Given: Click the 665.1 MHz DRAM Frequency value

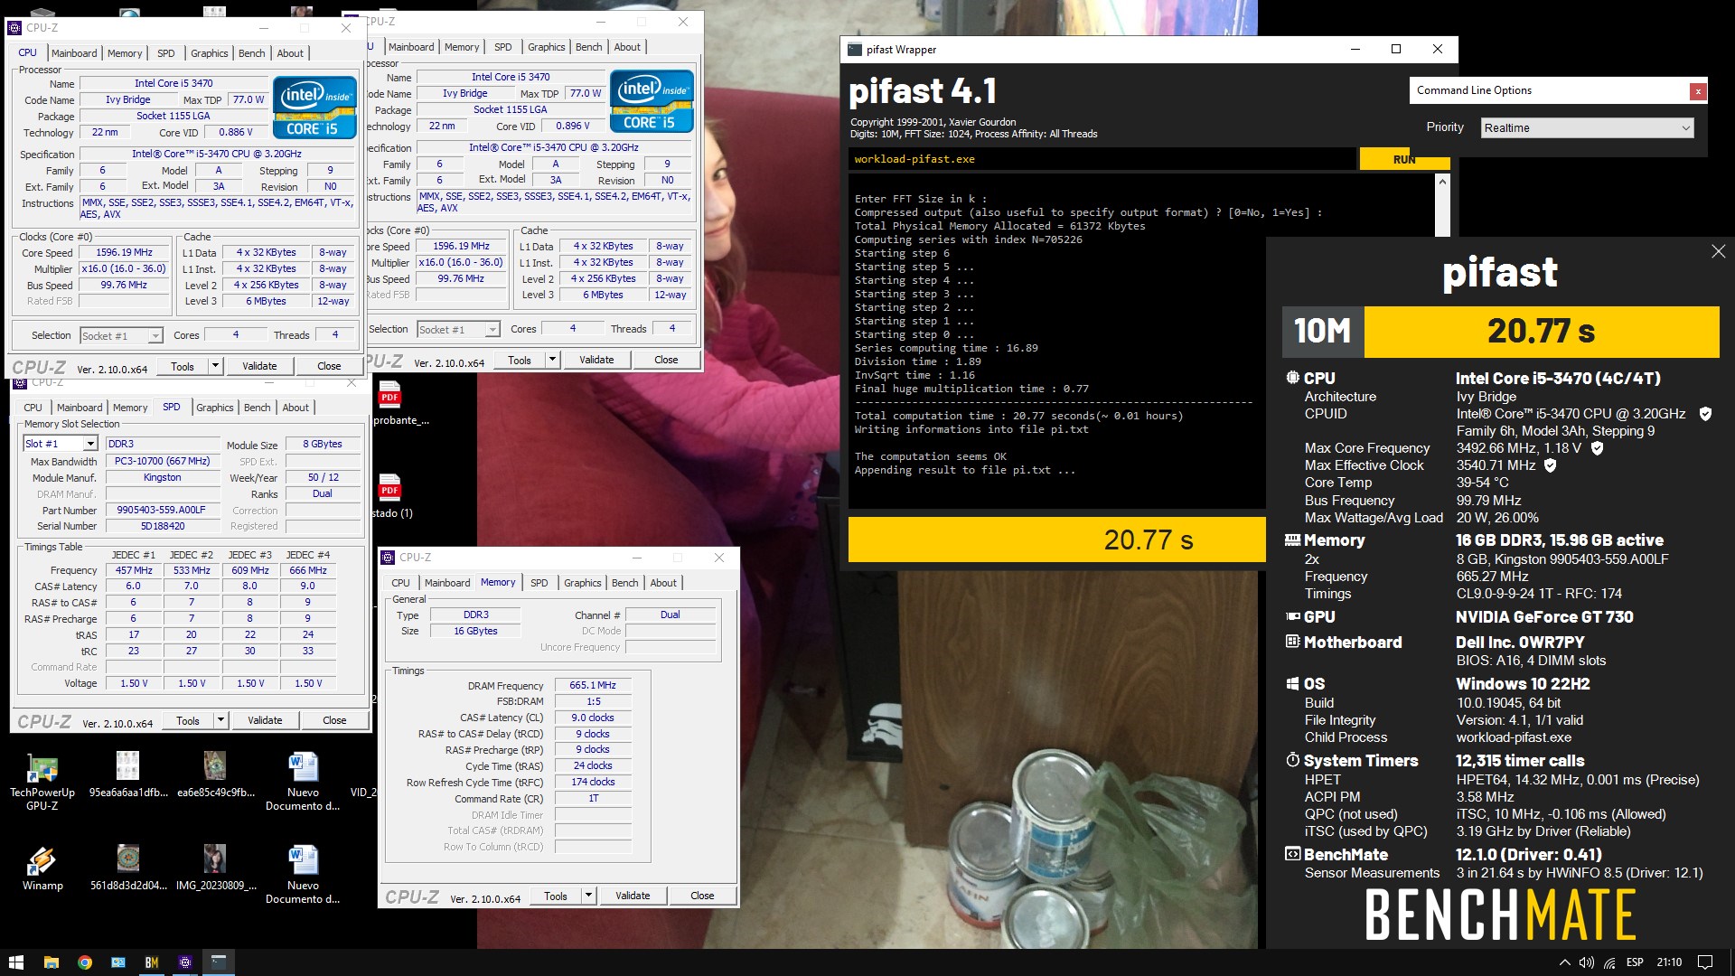Looking at the screenshot, I should pos(593,685).
